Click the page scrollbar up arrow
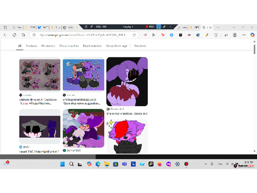 254,41
